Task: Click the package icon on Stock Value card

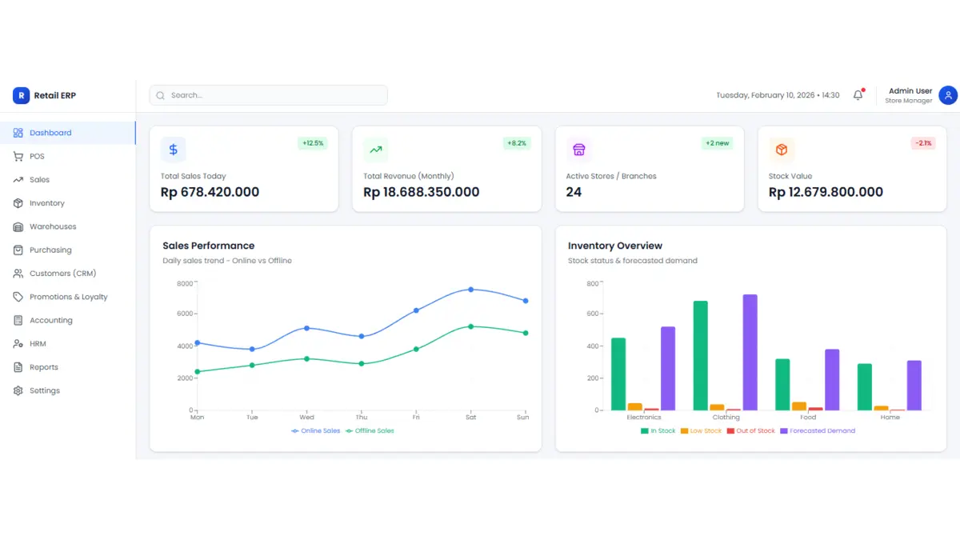Action: click(782, 149)
